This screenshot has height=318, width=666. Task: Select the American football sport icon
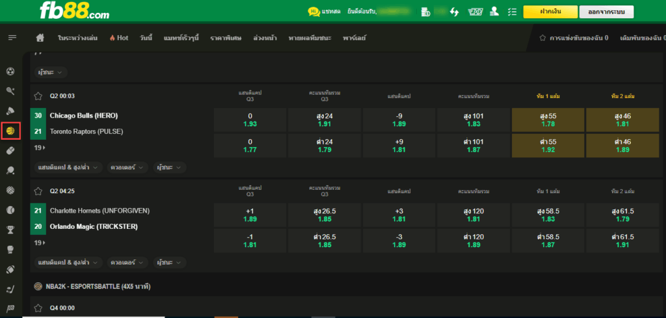pos(10,269)
